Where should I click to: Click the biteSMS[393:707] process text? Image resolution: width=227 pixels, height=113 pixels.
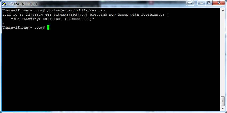pyautogui.click(x=70, y=15)
